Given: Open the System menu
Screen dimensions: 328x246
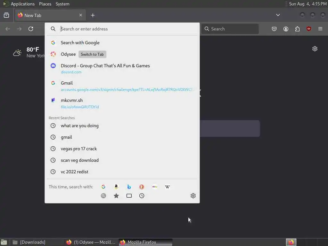Looking at the screenshot, I should [62, 4].
